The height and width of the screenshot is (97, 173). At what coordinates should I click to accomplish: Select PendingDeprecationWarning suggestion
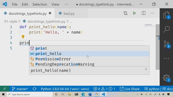[89, 64]
